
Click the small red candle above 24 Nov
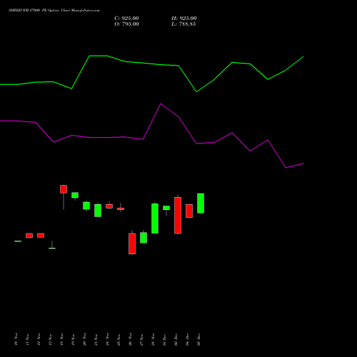109,206
